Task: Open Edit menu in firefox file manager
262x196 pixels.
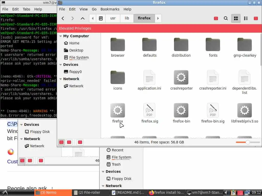Action: [x=72, y=9]
